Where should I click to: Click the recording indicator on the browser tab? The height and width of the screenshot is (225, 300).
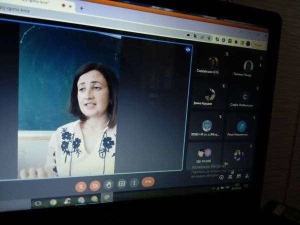point(63,5)
